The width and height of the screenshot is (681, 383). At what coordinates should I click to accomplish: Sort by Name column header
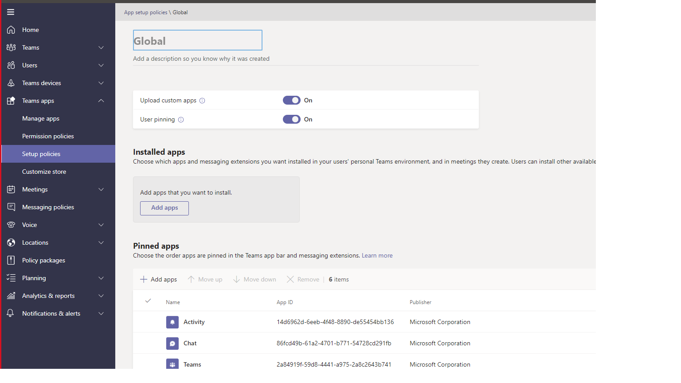pyautogui.click(x=173, y=302)
